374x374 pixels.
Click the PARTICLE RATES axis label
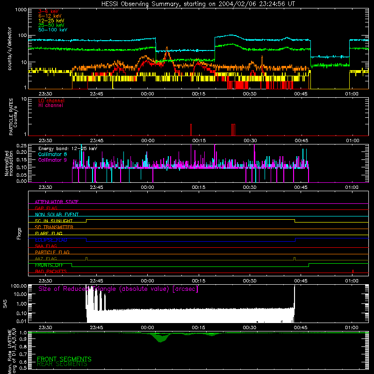pyautogui.click(x=13, y=117)
